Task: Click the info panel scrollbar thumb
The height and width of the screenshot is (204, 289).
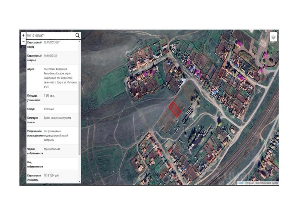Action: (80, 118)
